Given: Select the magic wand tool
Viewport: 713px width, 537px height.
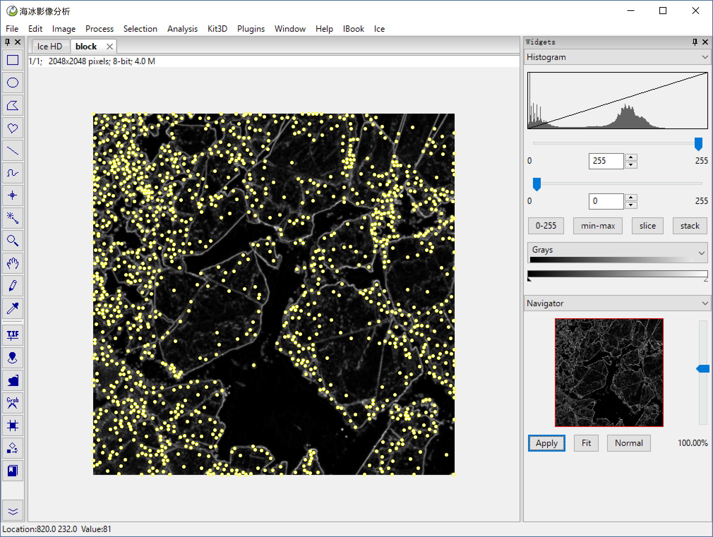Looking at the screenshot, I should click(13, 218).
